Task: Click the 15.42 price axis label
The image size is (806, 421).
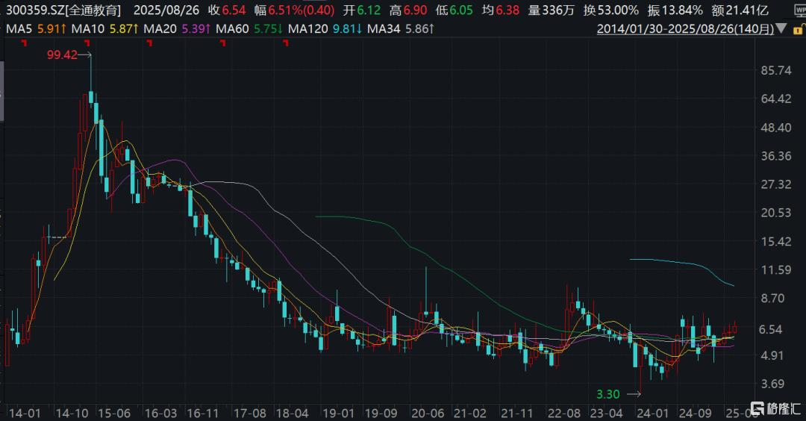Action: [x=776, y=241]
